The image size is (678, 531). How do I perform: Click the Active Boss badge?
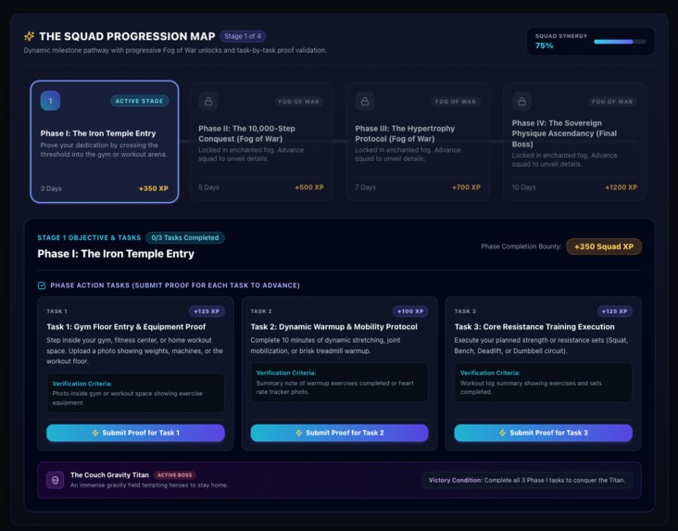175,475
